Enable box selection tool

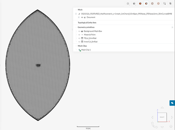coord(164,4)
